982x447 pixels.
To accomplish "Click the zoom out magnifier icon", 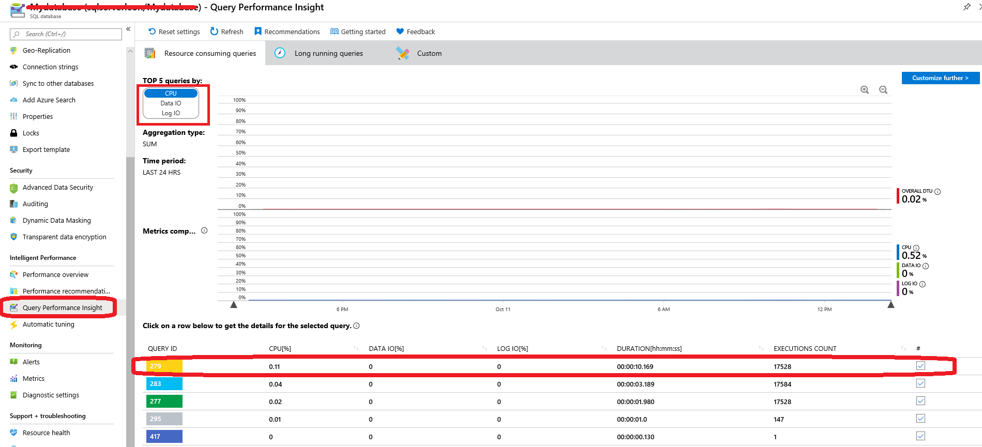I will point(883,90).
